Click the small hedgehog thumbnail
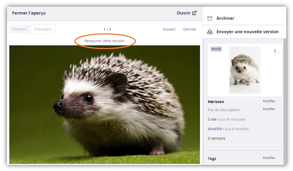 (245, 70)
